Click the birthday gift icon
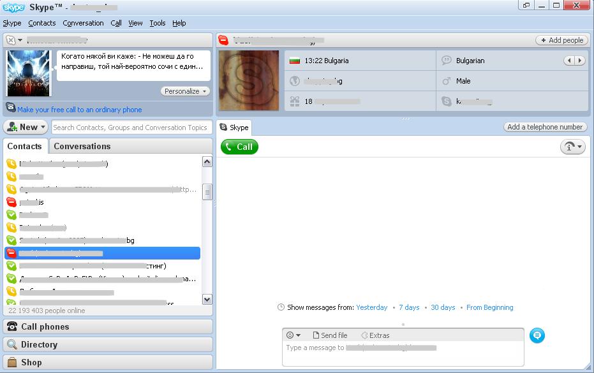Image resolution: width=594 pixels, height=373 pixels. [295, 101]
